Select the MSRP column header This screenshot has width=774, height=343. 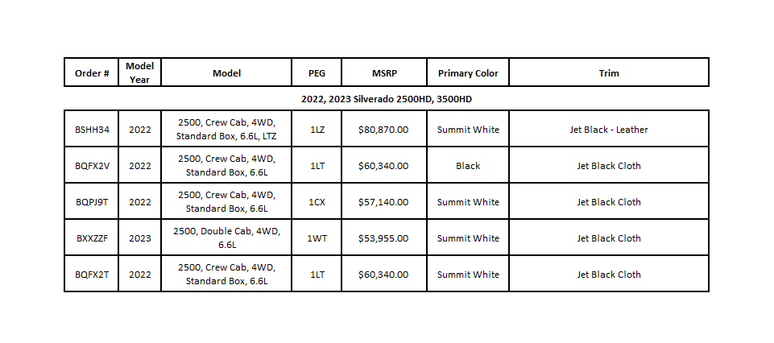pyautogui.click(x=384, y=72)
